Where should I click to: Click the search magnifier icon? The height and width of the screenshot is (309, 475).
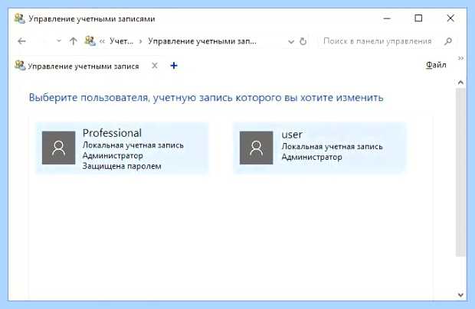pos(448,41)
